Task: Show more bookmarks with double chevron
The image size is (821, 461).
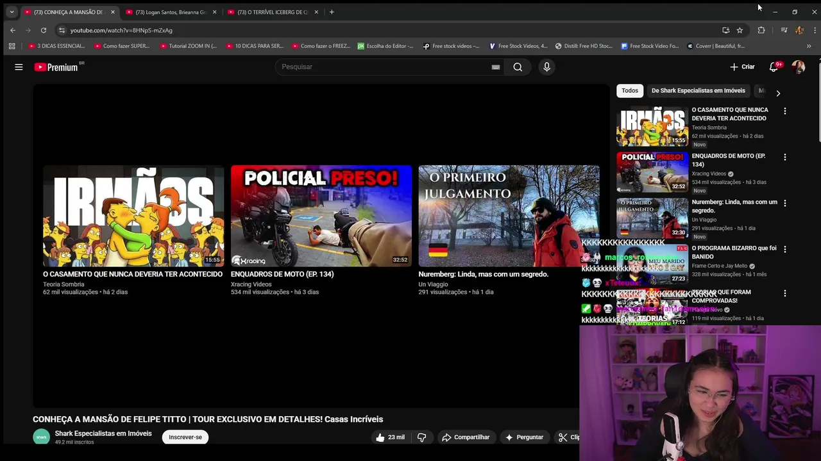Action: click(x=808, y=46)
